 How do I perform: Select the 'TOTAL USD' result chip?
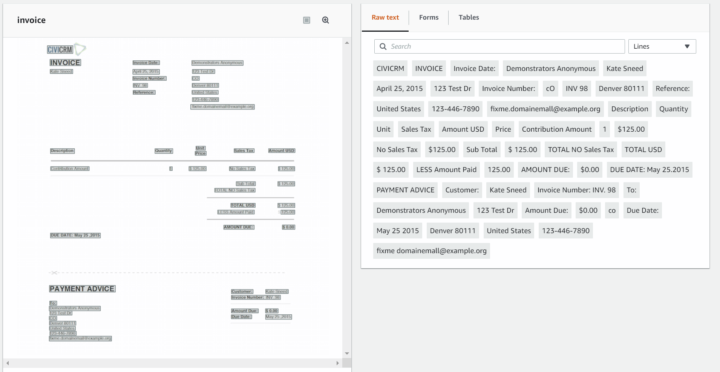[x=643, y=150]
